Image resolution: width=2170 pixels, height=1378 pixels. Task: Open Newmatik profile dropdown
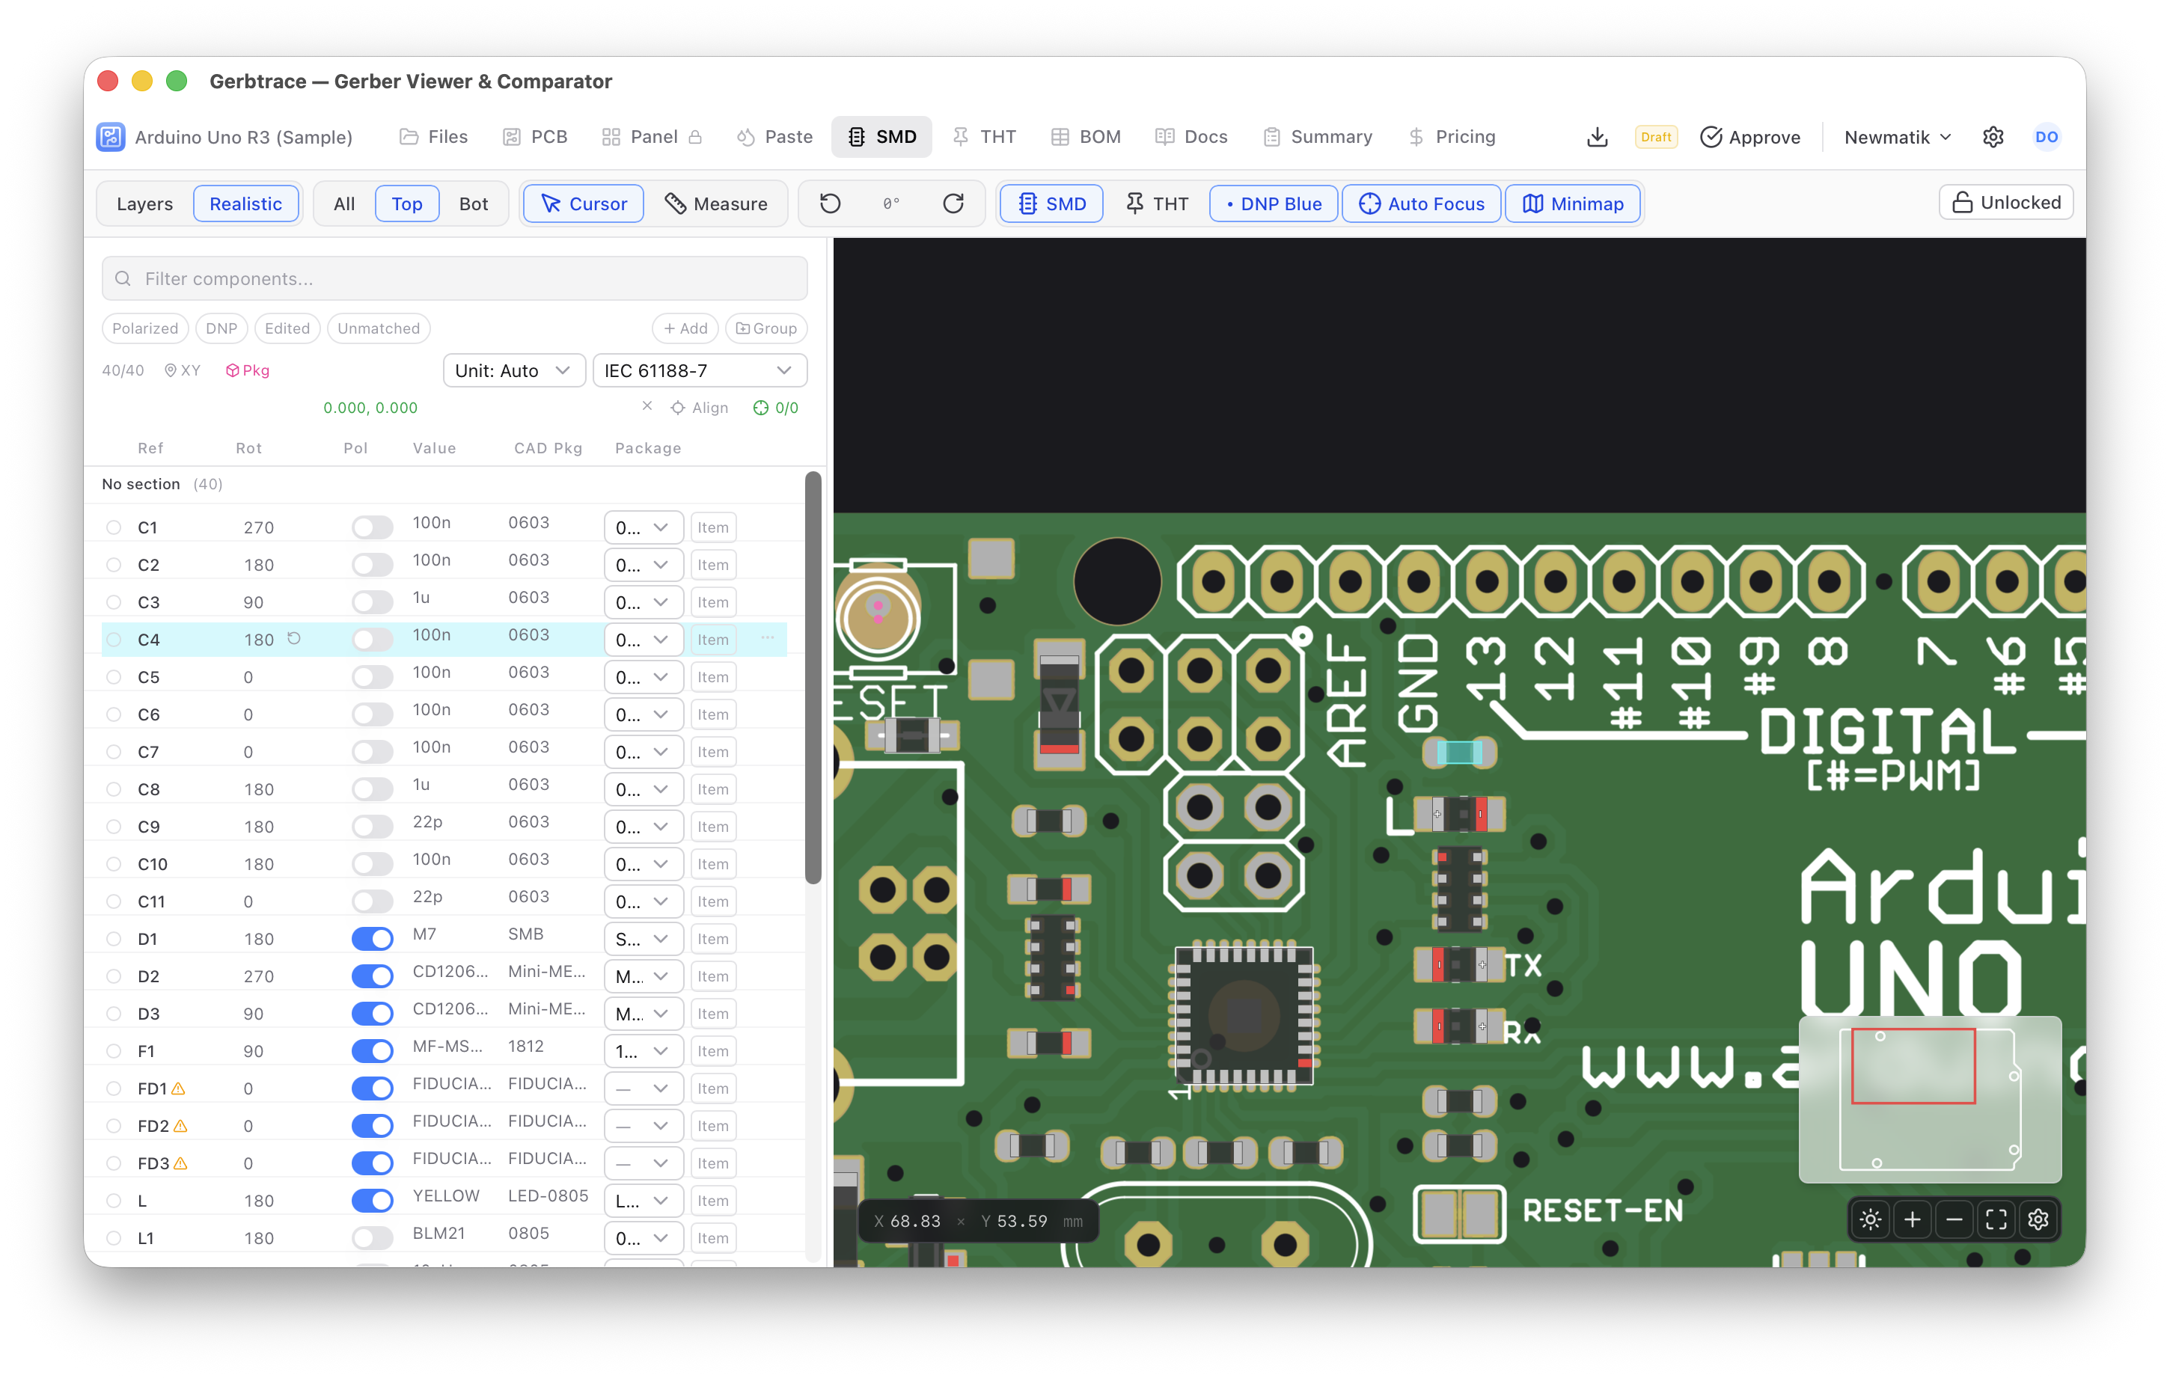[1897, 137]
